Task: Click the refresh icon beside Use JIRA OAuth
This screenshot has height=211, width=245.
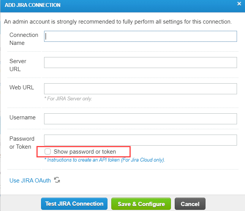Action: tap(57, 180)
